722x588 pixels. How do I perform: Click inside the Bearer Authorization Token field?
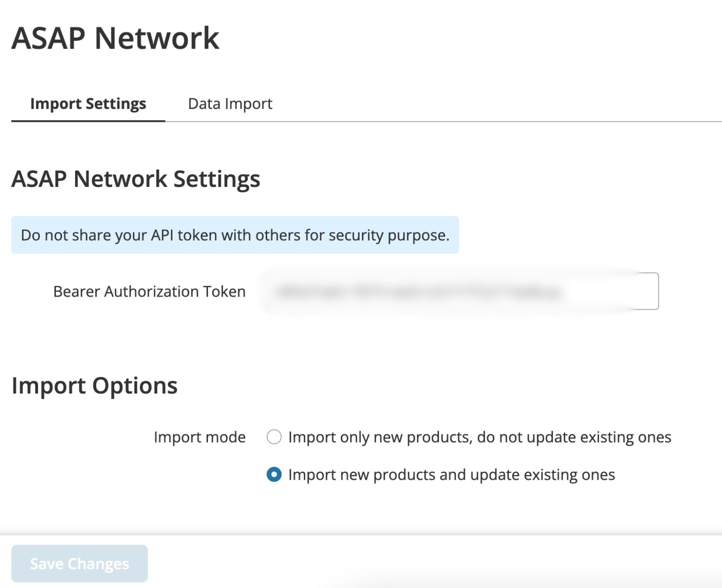click(x=457, y=291)
